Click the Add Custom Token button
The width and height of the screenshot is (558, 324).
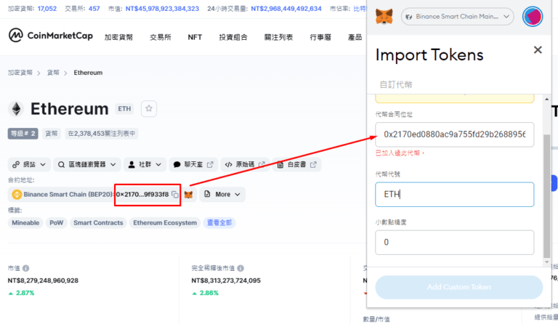click(458, 287)
